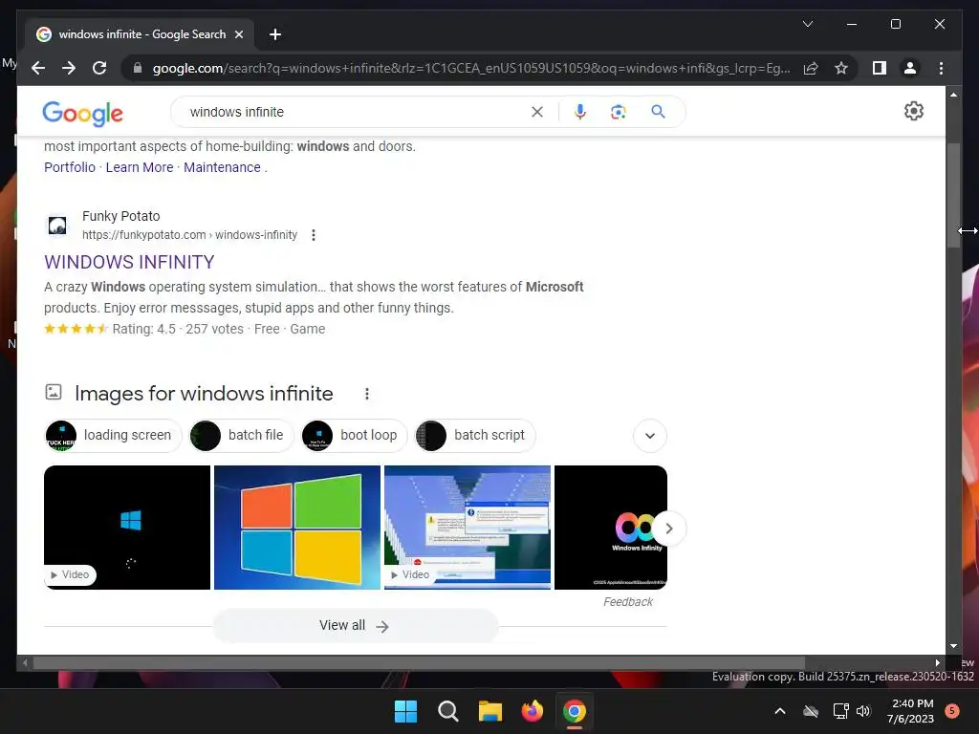Expand more image filter chips

coord(650,436)
